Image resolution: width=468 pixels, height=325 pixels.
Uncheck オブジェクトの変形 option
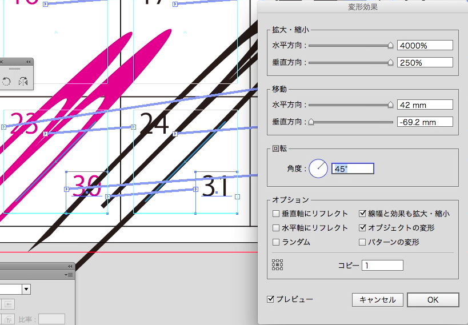pos(362,228)
